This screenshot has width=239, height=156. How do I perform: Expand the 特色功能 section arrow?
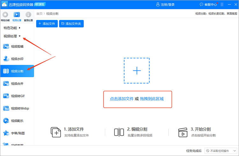point(19,28)
